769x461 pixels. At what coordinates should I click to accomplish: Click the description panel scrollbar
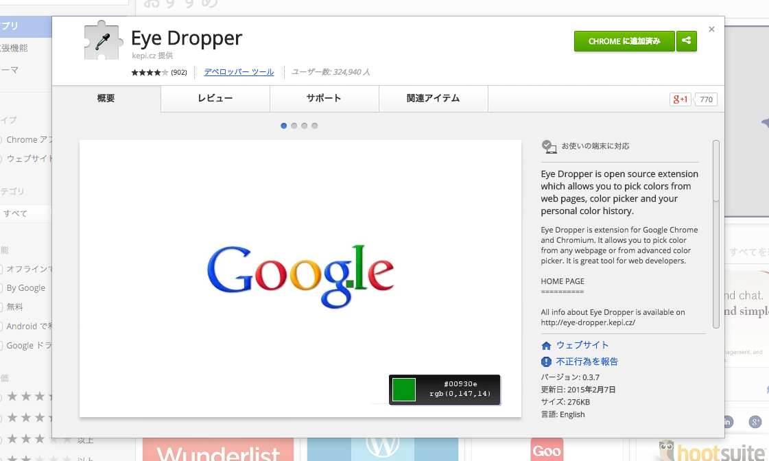(716, 234)
